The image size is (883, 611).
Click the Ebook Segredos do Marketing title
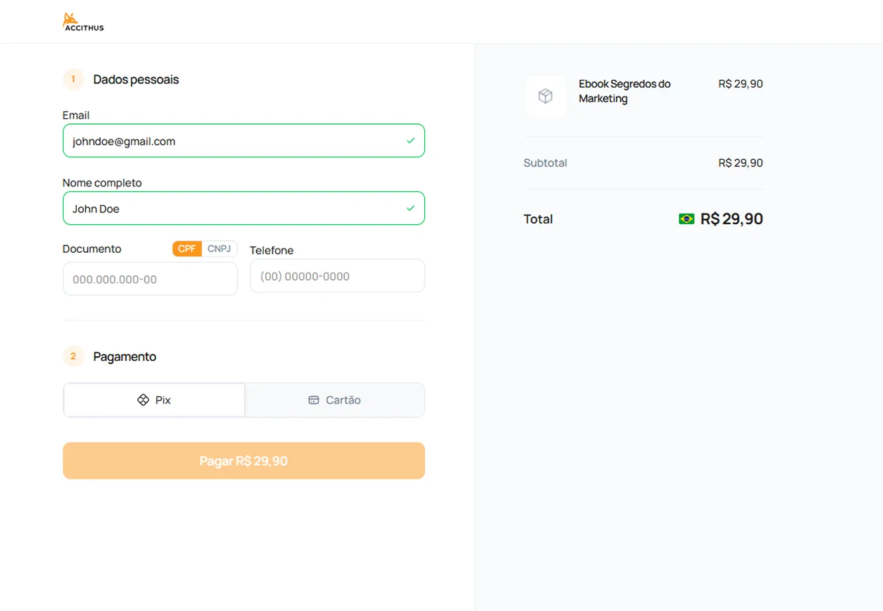(624, 91)
